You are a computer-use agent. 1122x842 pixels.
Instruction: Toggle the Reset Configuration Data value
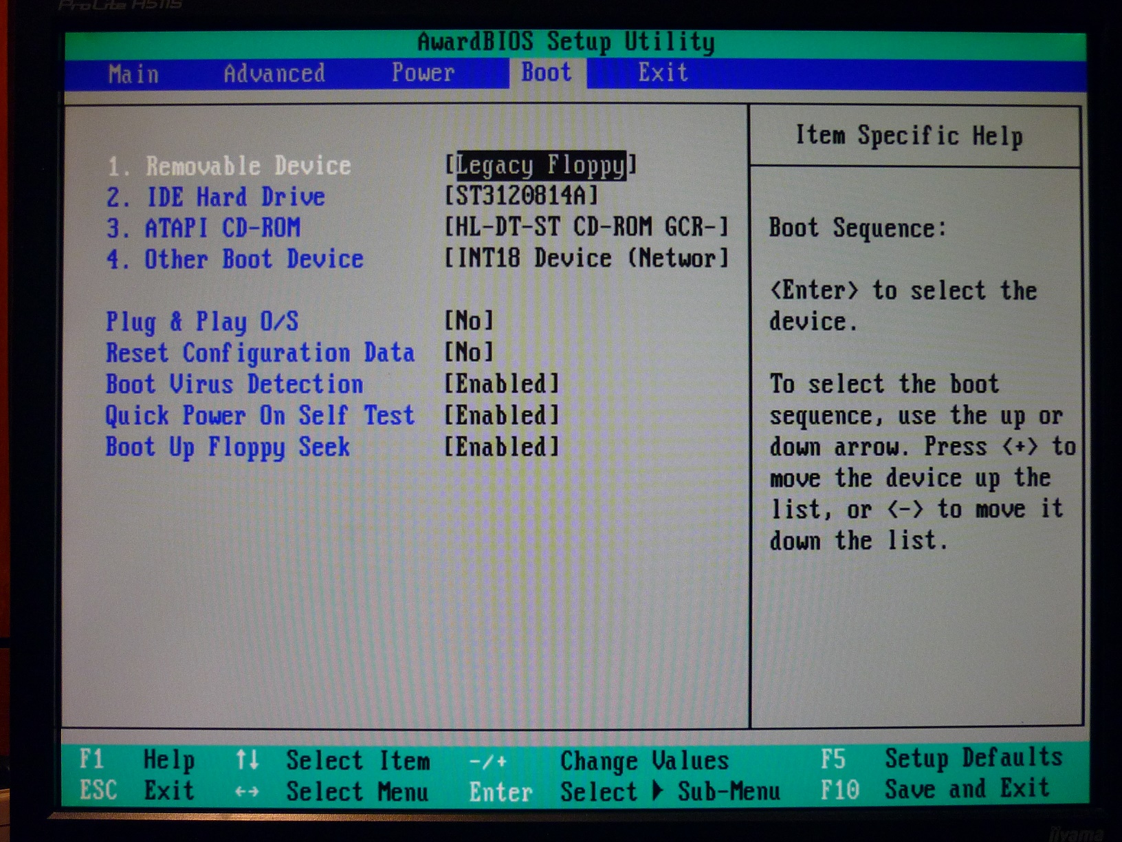(469, 352)
